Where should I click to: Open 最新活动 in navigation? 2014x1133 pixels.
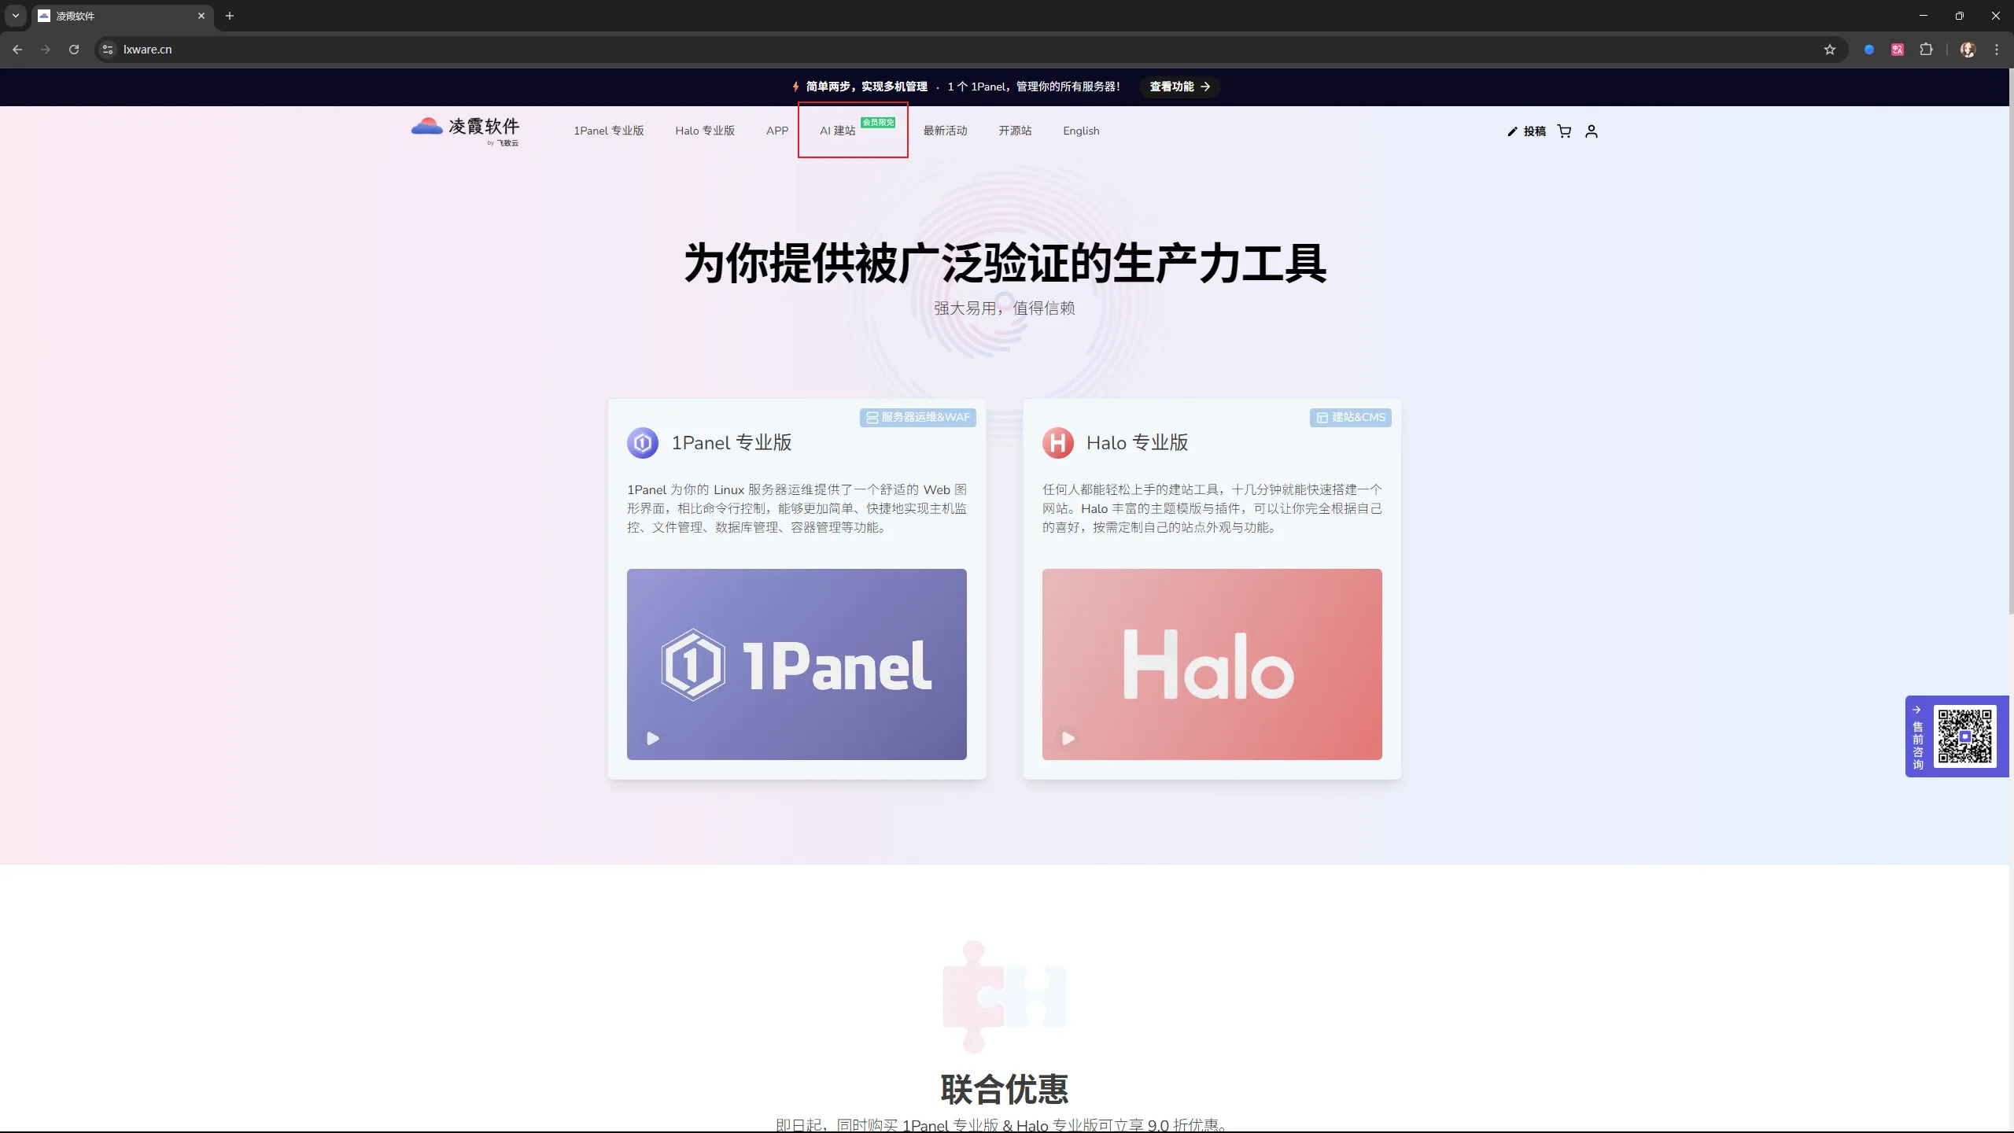tap(945, 131)
